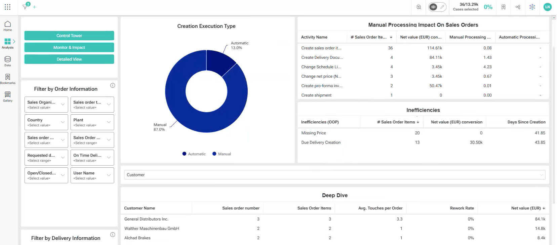This screenshot has width=557, height=245.
Task: Open the Gallery sidebar icon
Action: [x=8, y=96]
